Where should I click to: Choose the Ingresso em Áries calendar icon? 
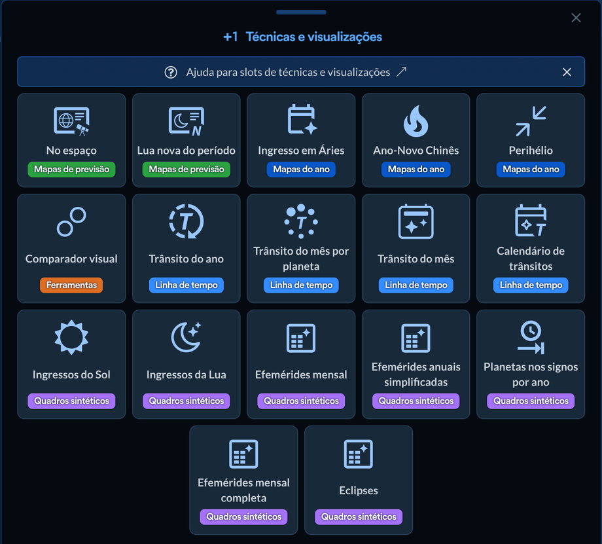pos(302,120)
